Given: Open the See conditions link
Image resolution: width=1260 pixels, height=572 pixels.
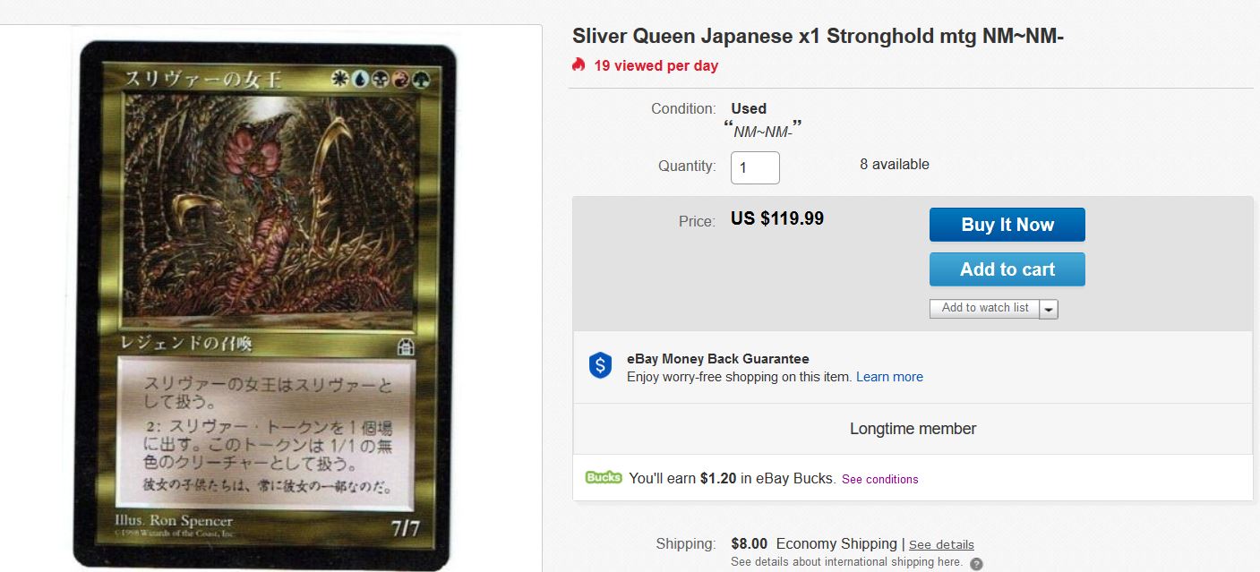Looking at the screenshot, I should point(879,479).
